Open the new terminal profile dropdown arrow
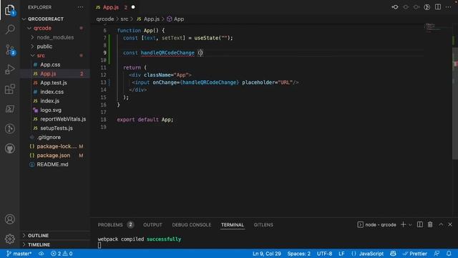The width and height of the screenshot is (458, 258). pos(410,224)
